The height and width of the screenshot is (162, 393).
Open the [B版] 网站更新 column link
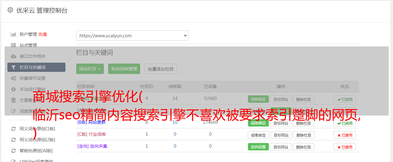(x=92, y=123)
